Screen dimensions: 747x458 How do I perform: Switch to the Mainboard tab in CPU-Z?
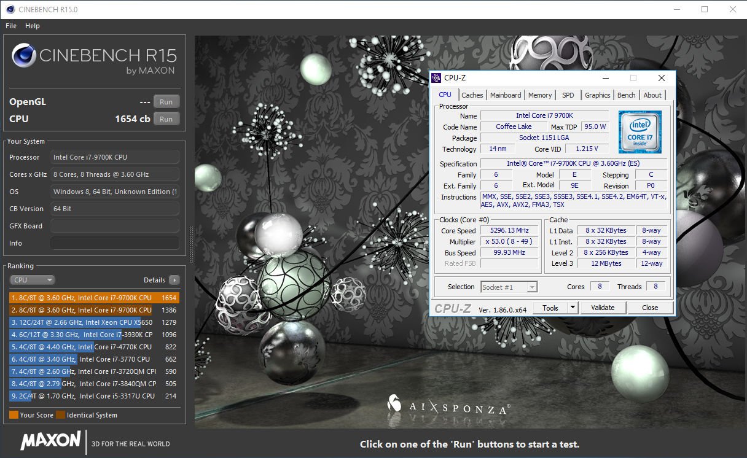point(506,95)
